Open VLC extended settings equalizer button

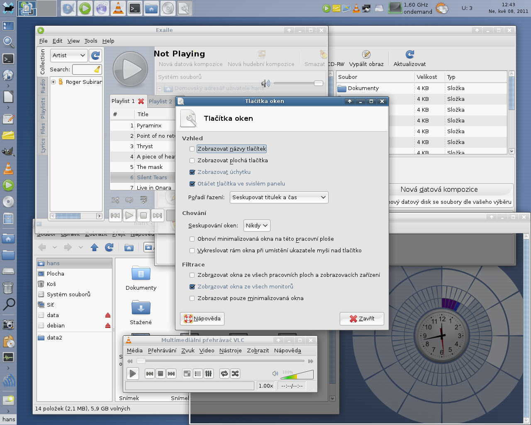point(209,374)
